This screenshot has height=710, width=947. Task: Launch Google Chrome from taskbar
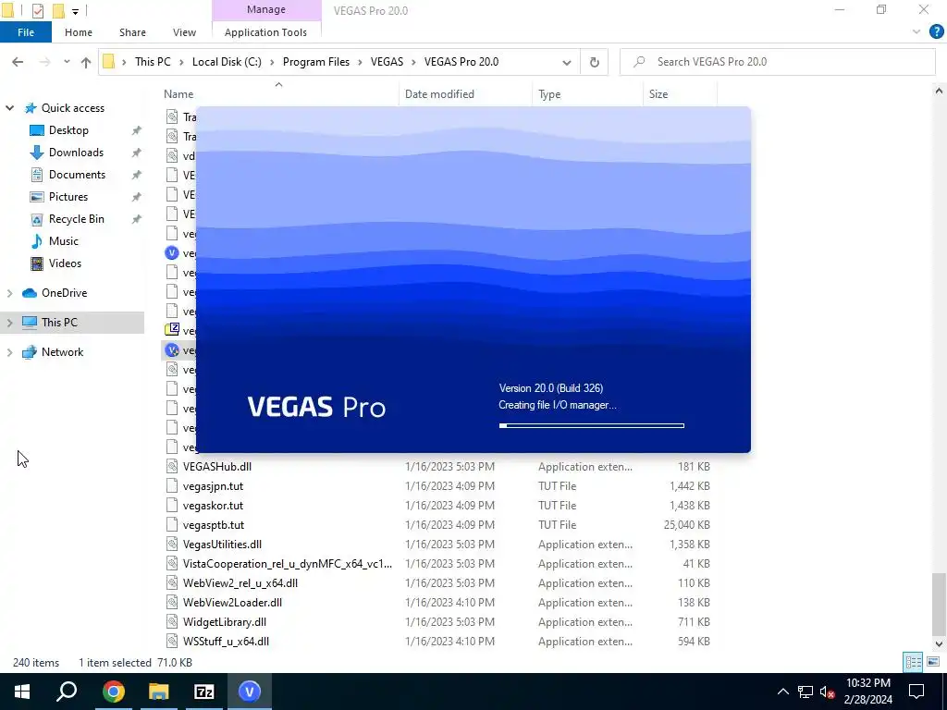pos(113,692)
